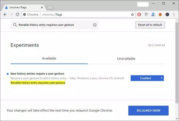The height and width of the screenshot is (121, 179).
Task: Click the Experiments heading
Action: pos(25,45)
